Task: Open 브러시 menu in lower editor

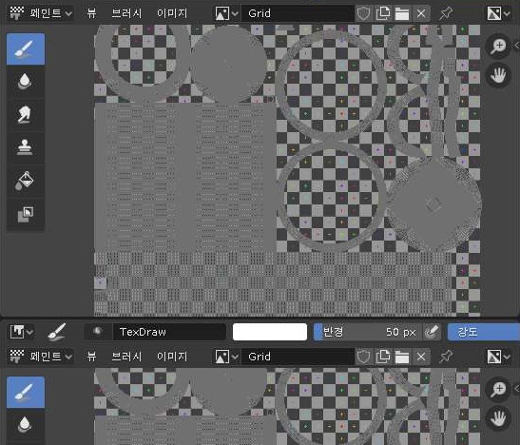Action: click(x=126, y=357)
